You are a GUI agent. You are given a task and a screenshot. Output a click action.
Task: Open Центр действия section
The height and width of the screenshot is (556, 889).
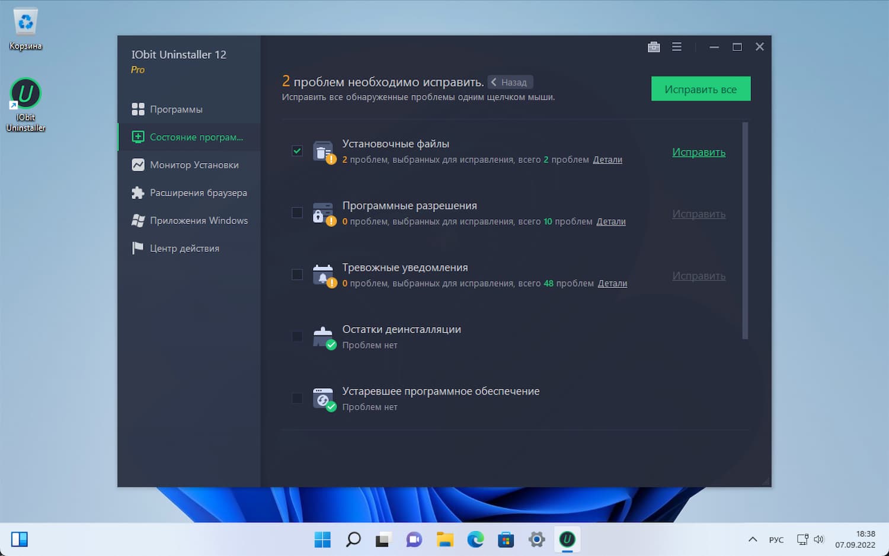(189, 248)
